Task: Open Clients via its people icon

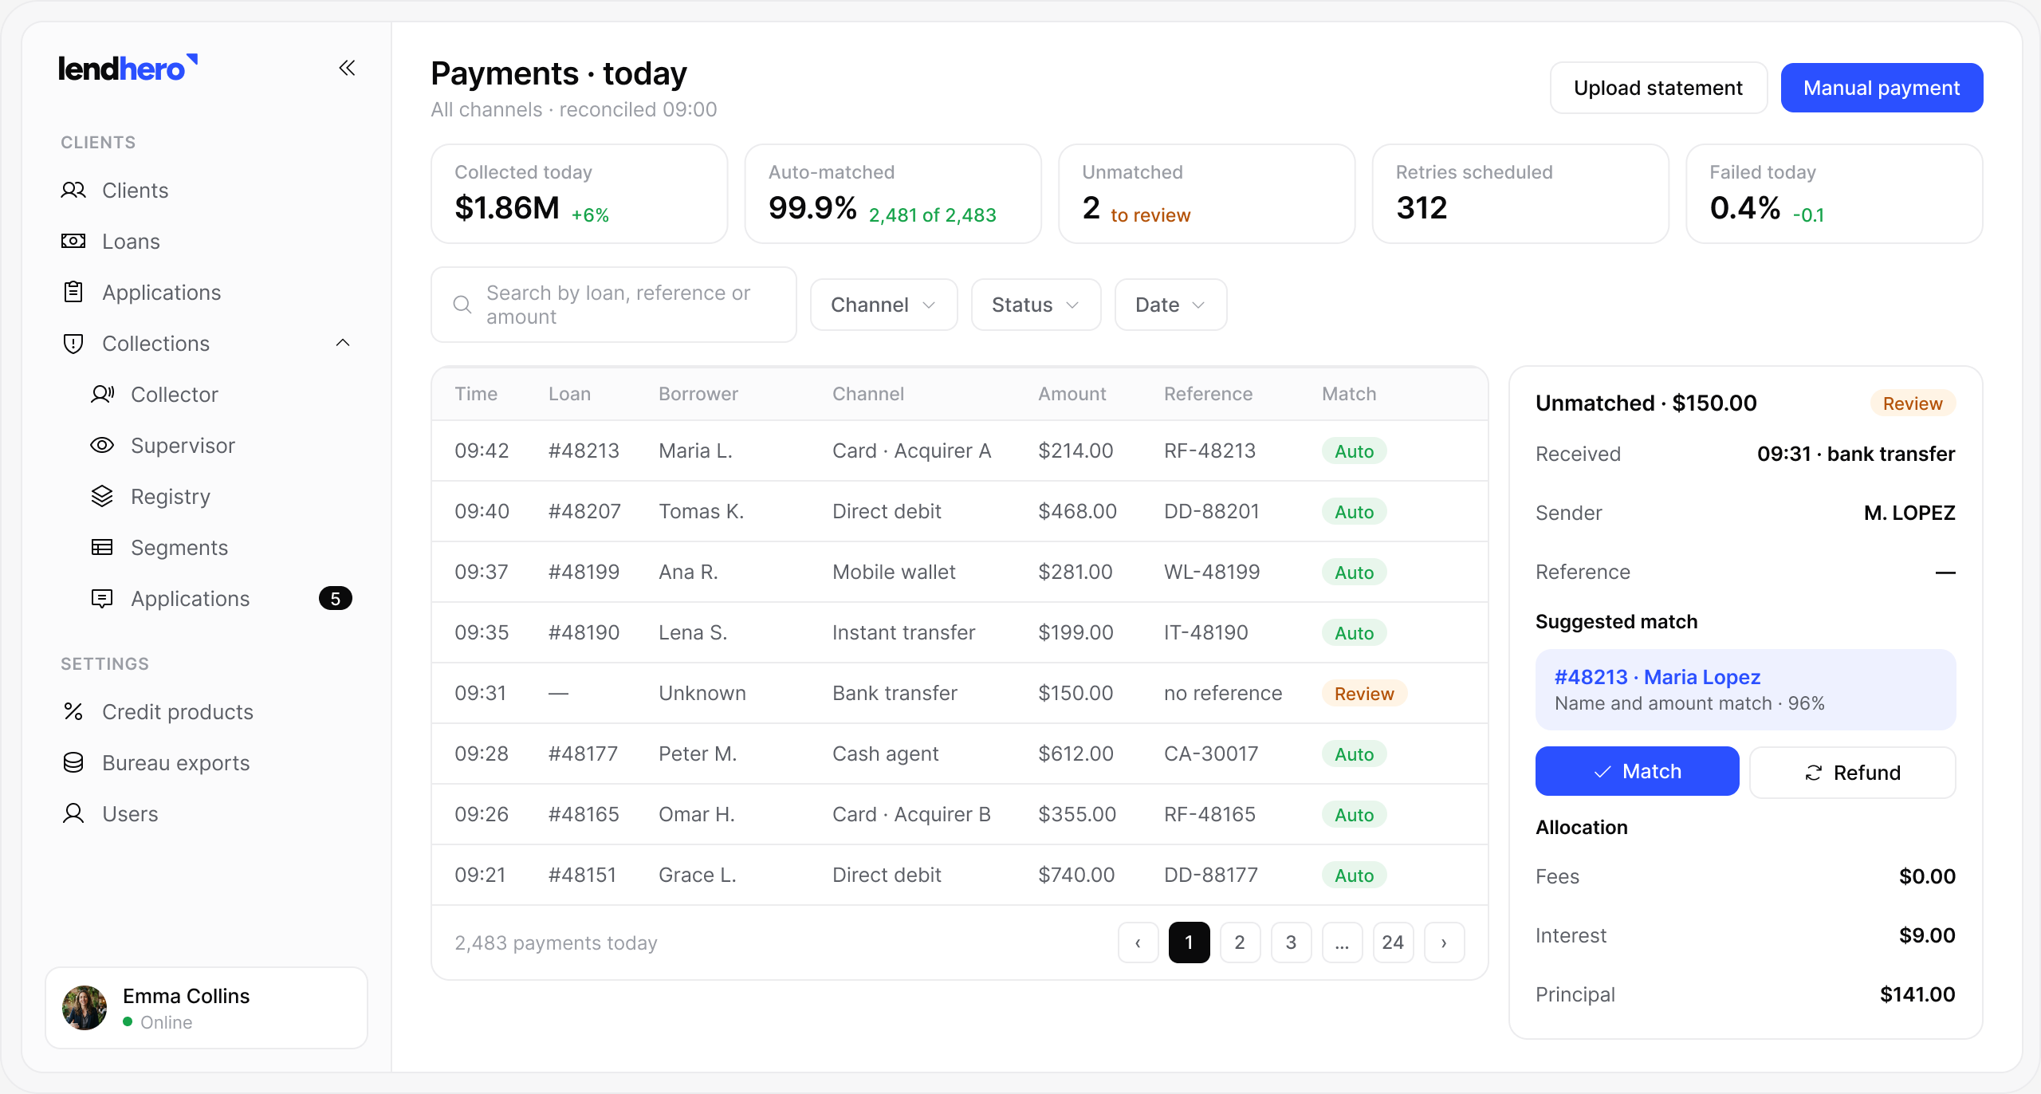Action: coord(73,190)
